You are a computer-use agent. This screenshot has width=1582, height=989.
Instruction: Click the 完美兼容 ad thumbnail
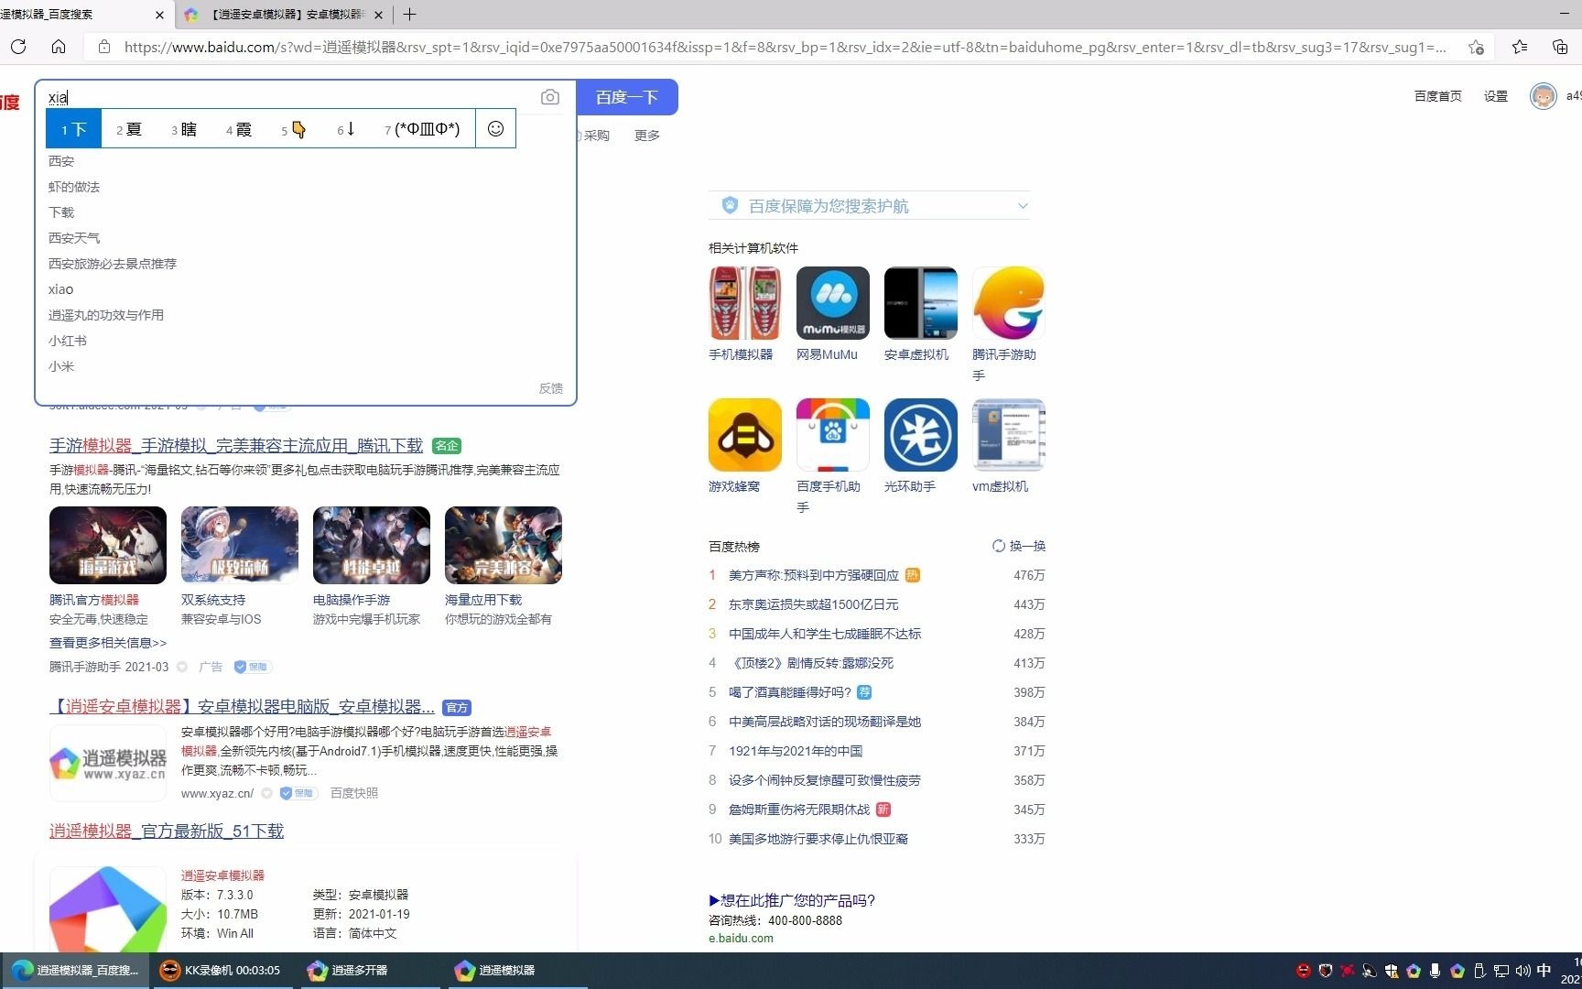click(504, 545)
